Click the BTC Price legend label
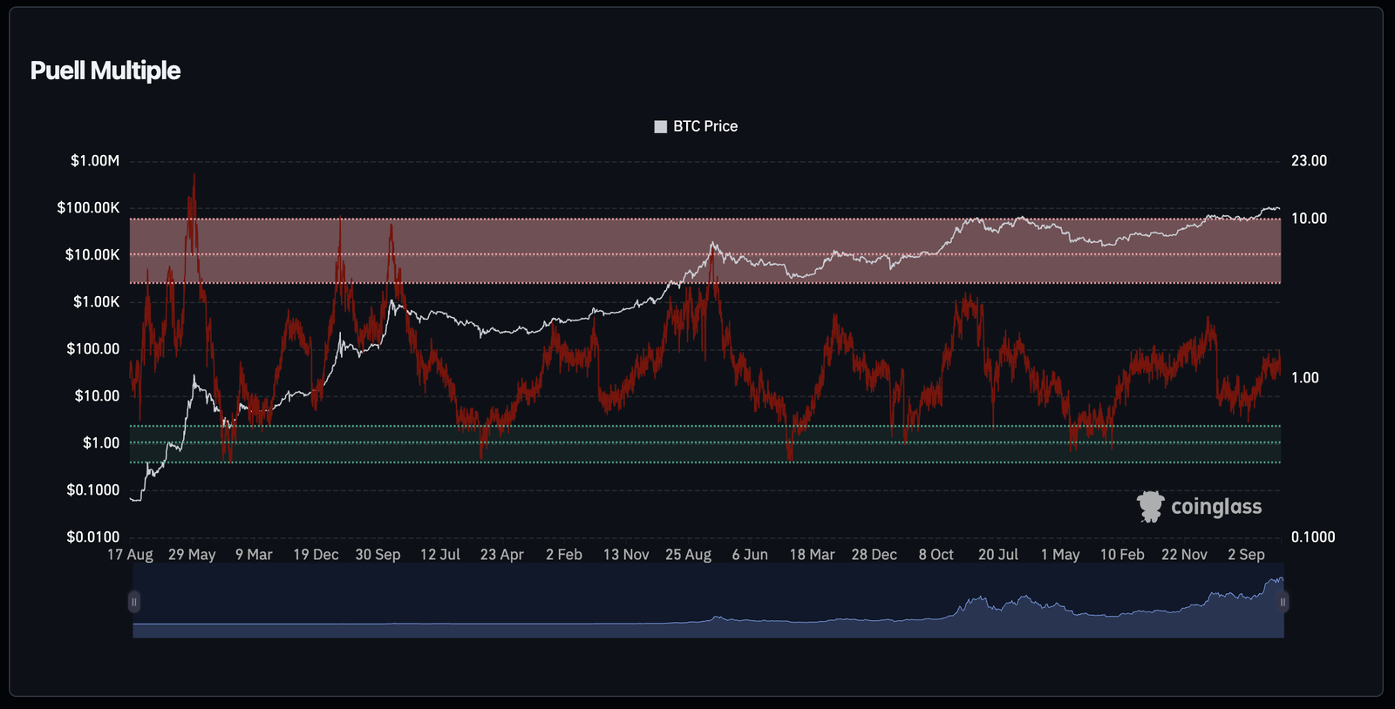 click(705, 126)
